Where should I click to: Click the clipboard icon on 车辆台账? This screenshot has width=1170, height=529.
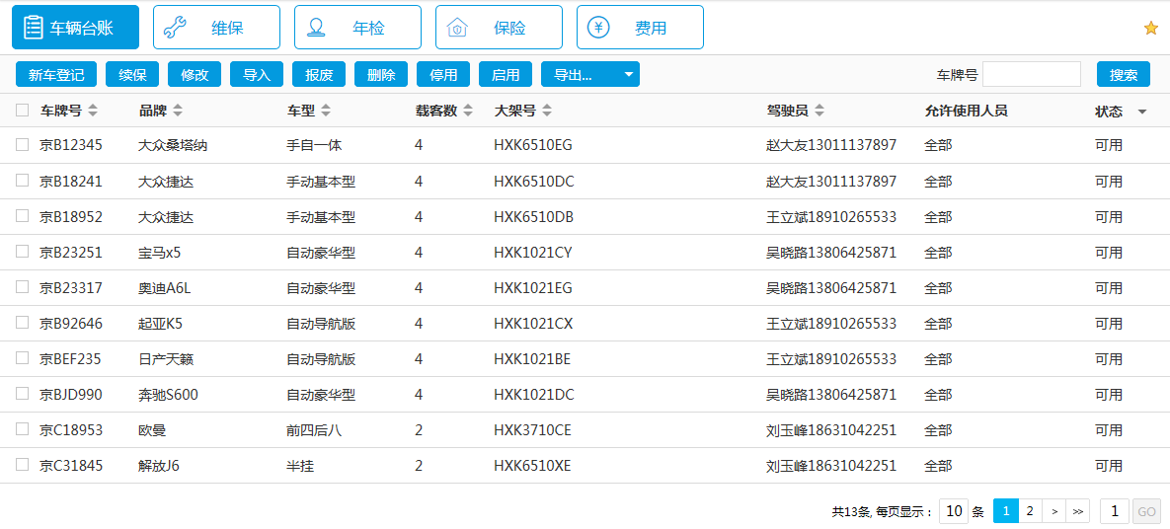click(33, 28)
